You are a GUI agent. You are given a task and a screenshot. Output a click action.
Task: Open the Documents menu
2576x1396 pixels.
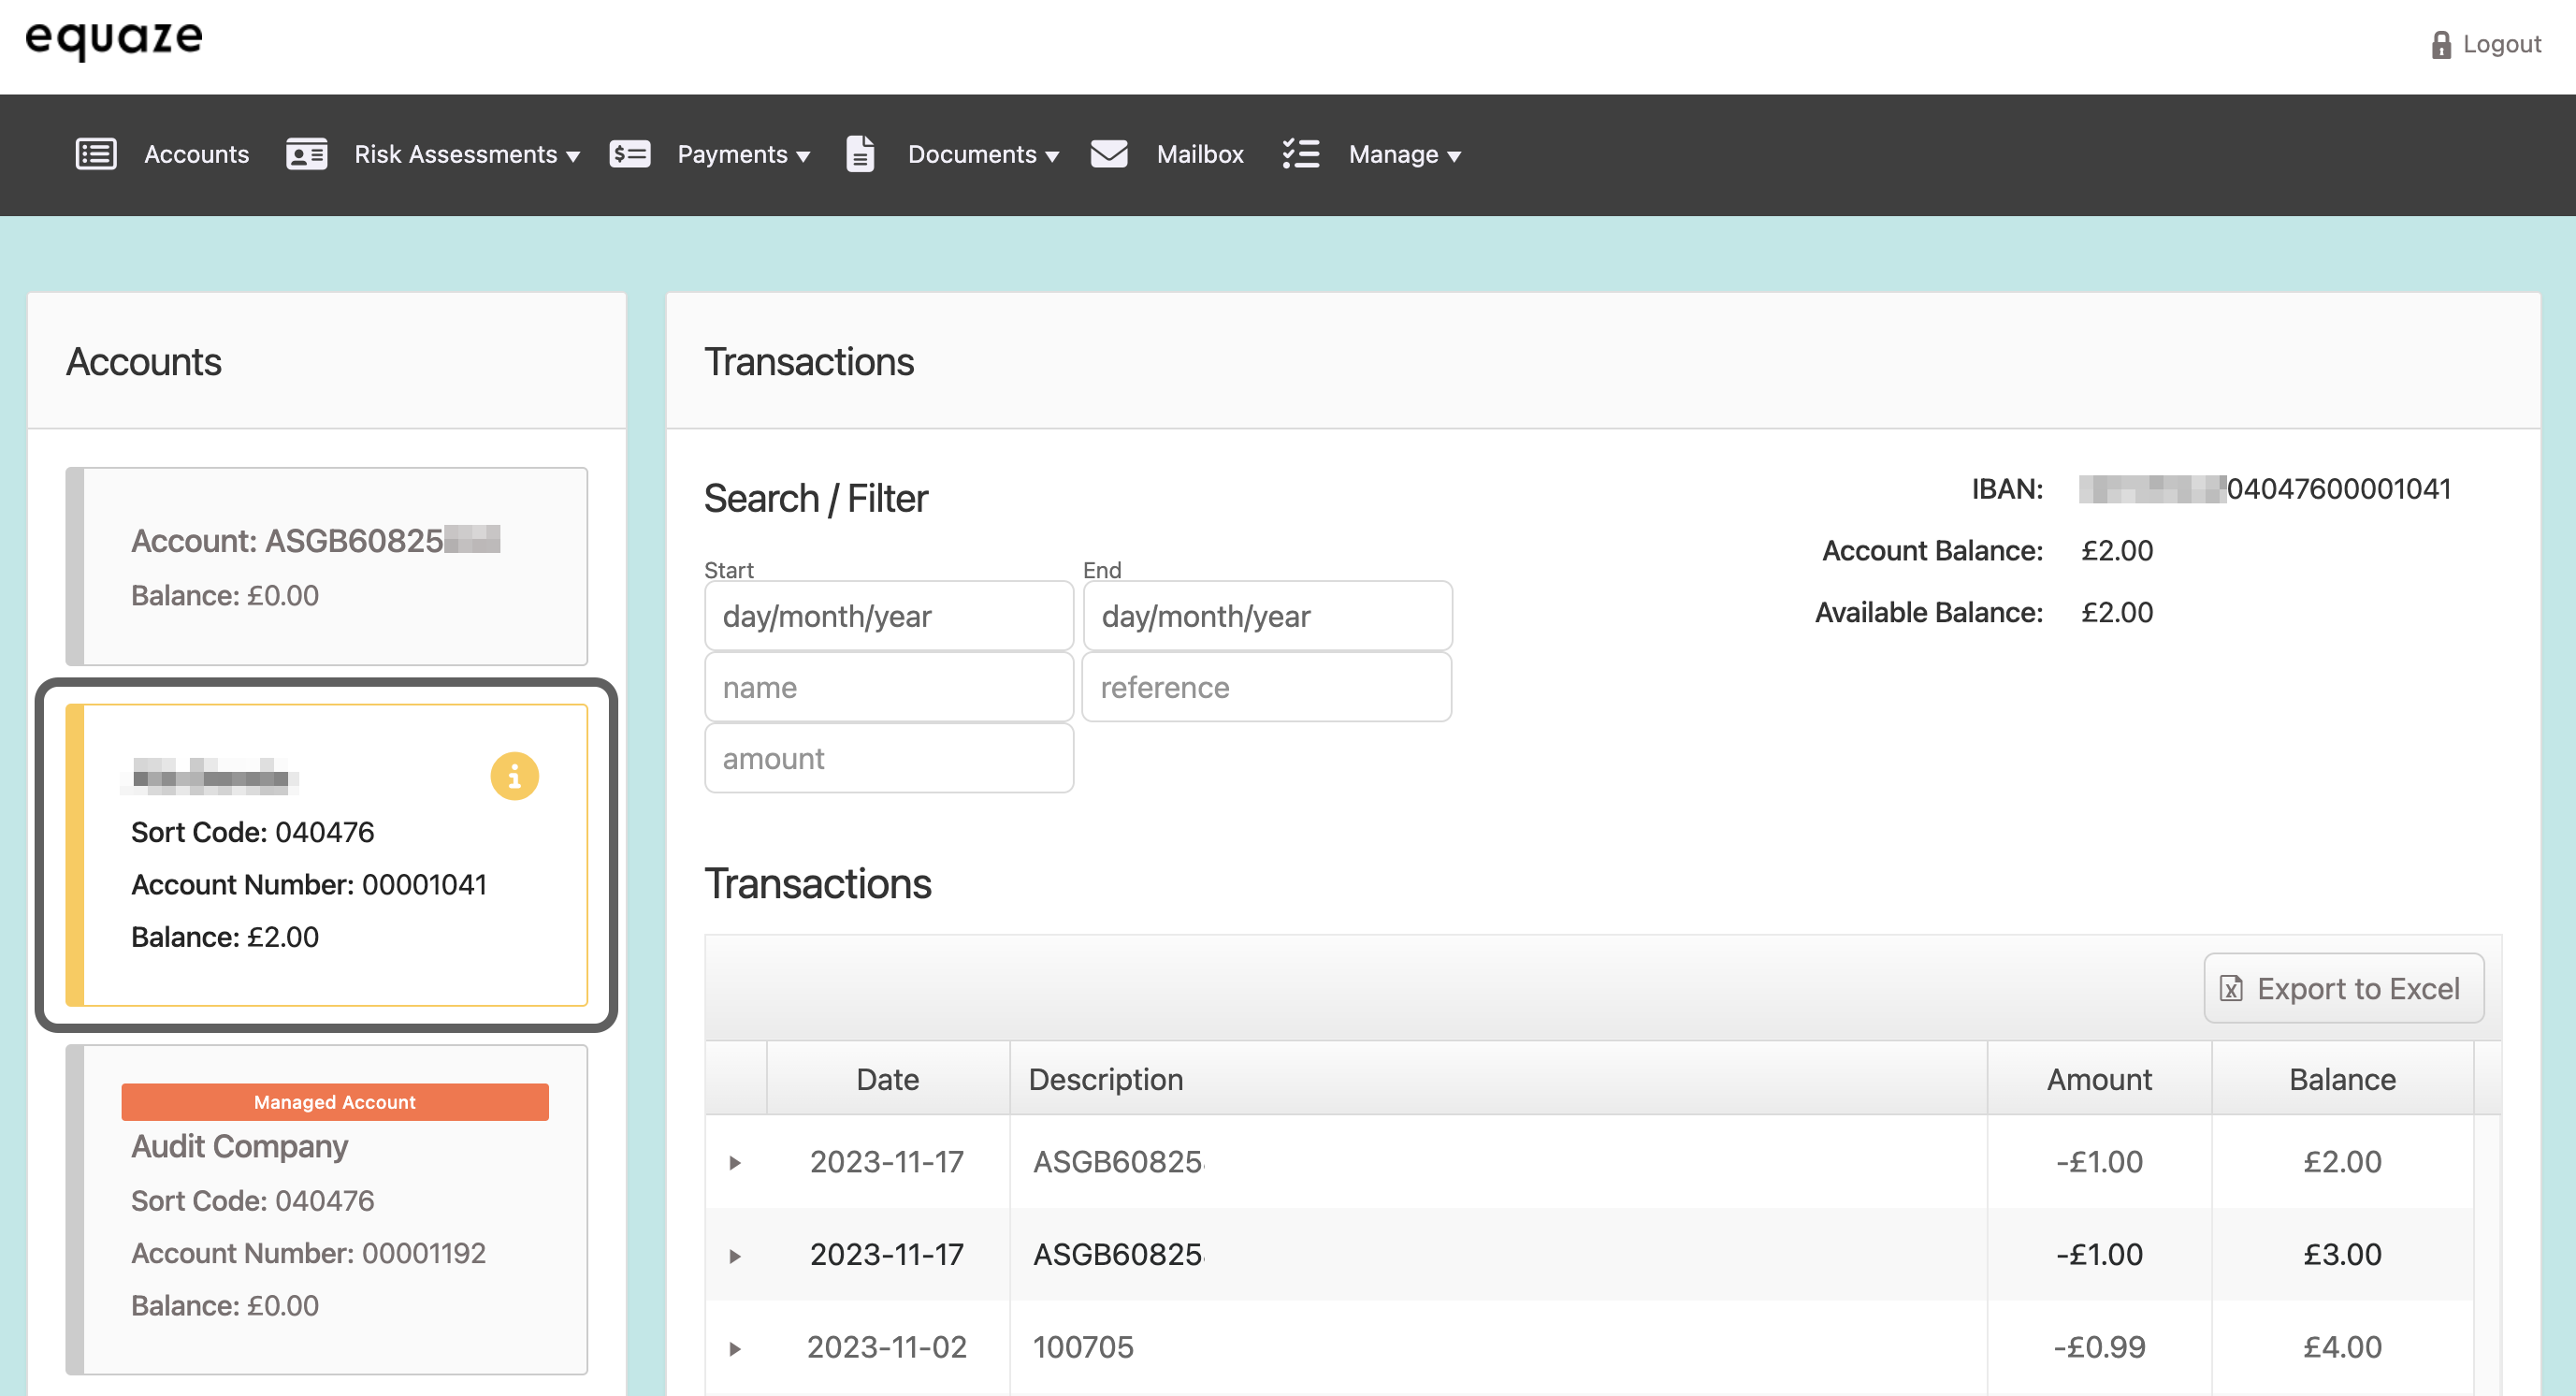[x=982, y=154]
